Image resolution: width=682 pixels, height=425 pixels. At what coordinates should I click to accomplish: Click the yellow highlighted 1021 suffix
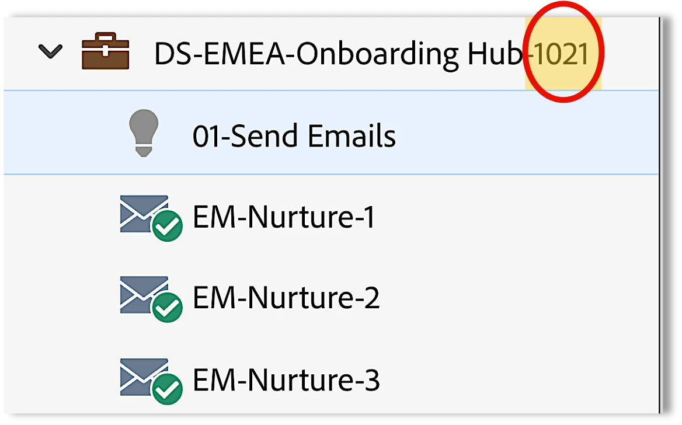coord(562,54)
